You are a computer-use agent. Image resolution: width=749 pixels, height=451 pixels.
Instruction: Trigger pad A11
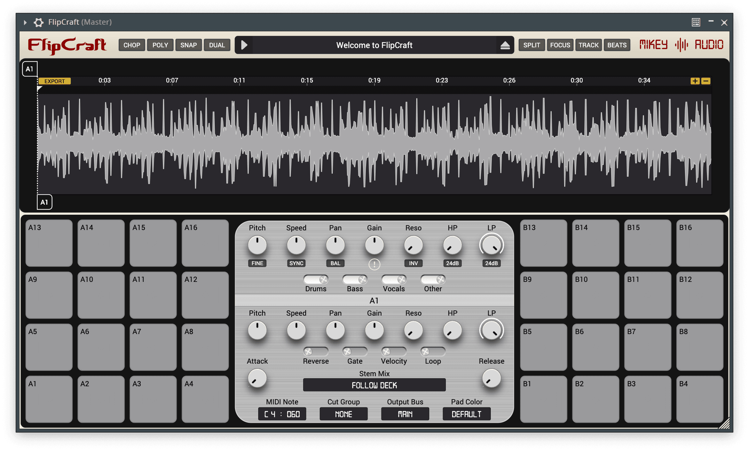(153, 295)
